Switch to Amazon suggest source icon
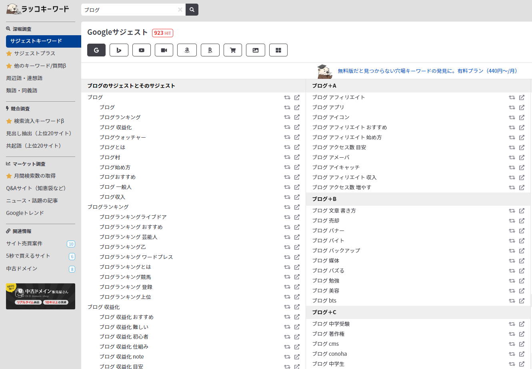 187,50
